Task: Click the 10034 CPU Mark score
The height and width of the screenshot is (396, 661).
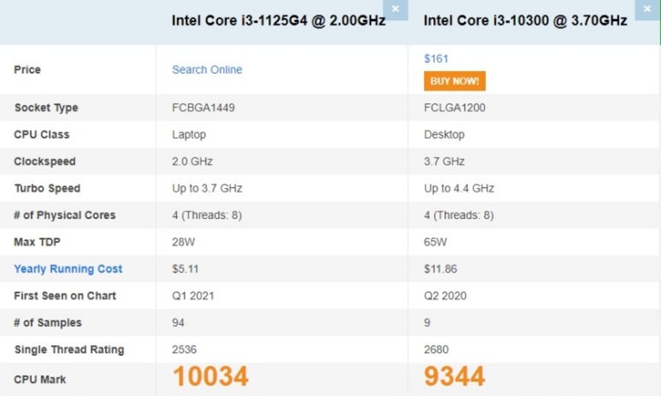Action: coord(210,376)
